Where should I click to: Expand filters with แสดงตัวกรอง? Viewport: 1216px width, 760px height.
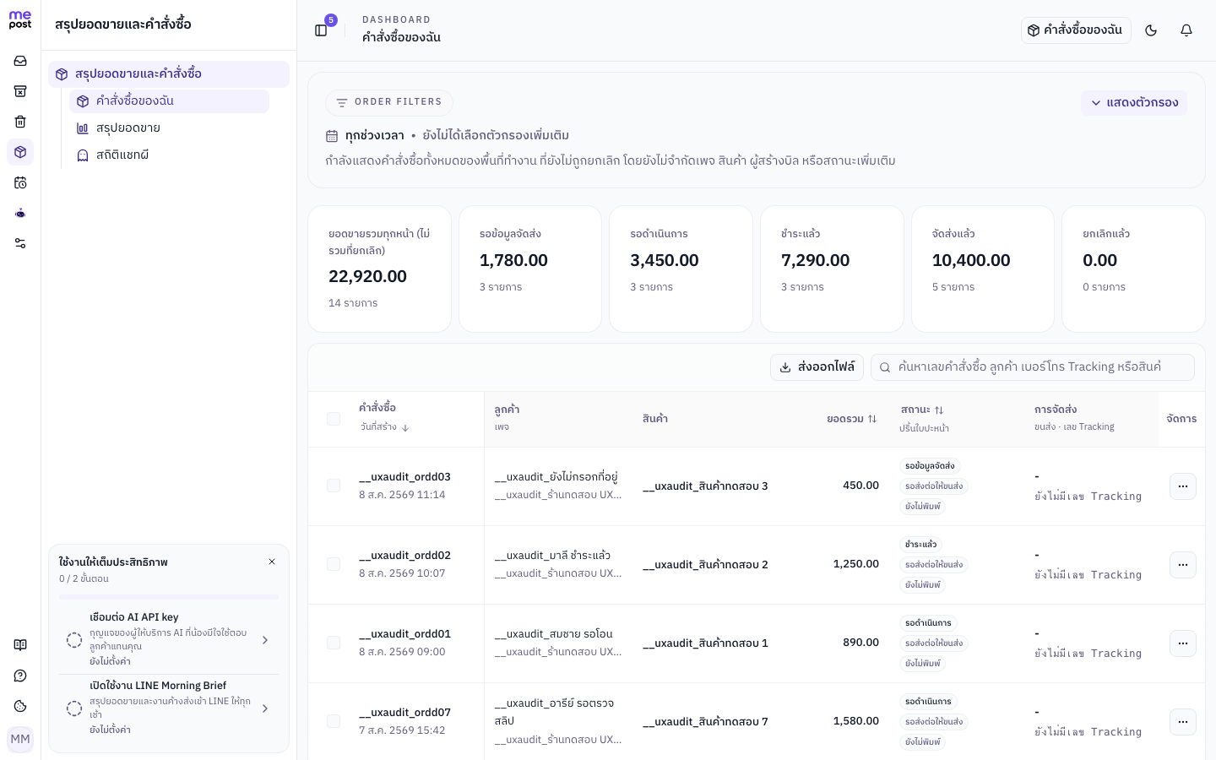[x=1134, y=103]
